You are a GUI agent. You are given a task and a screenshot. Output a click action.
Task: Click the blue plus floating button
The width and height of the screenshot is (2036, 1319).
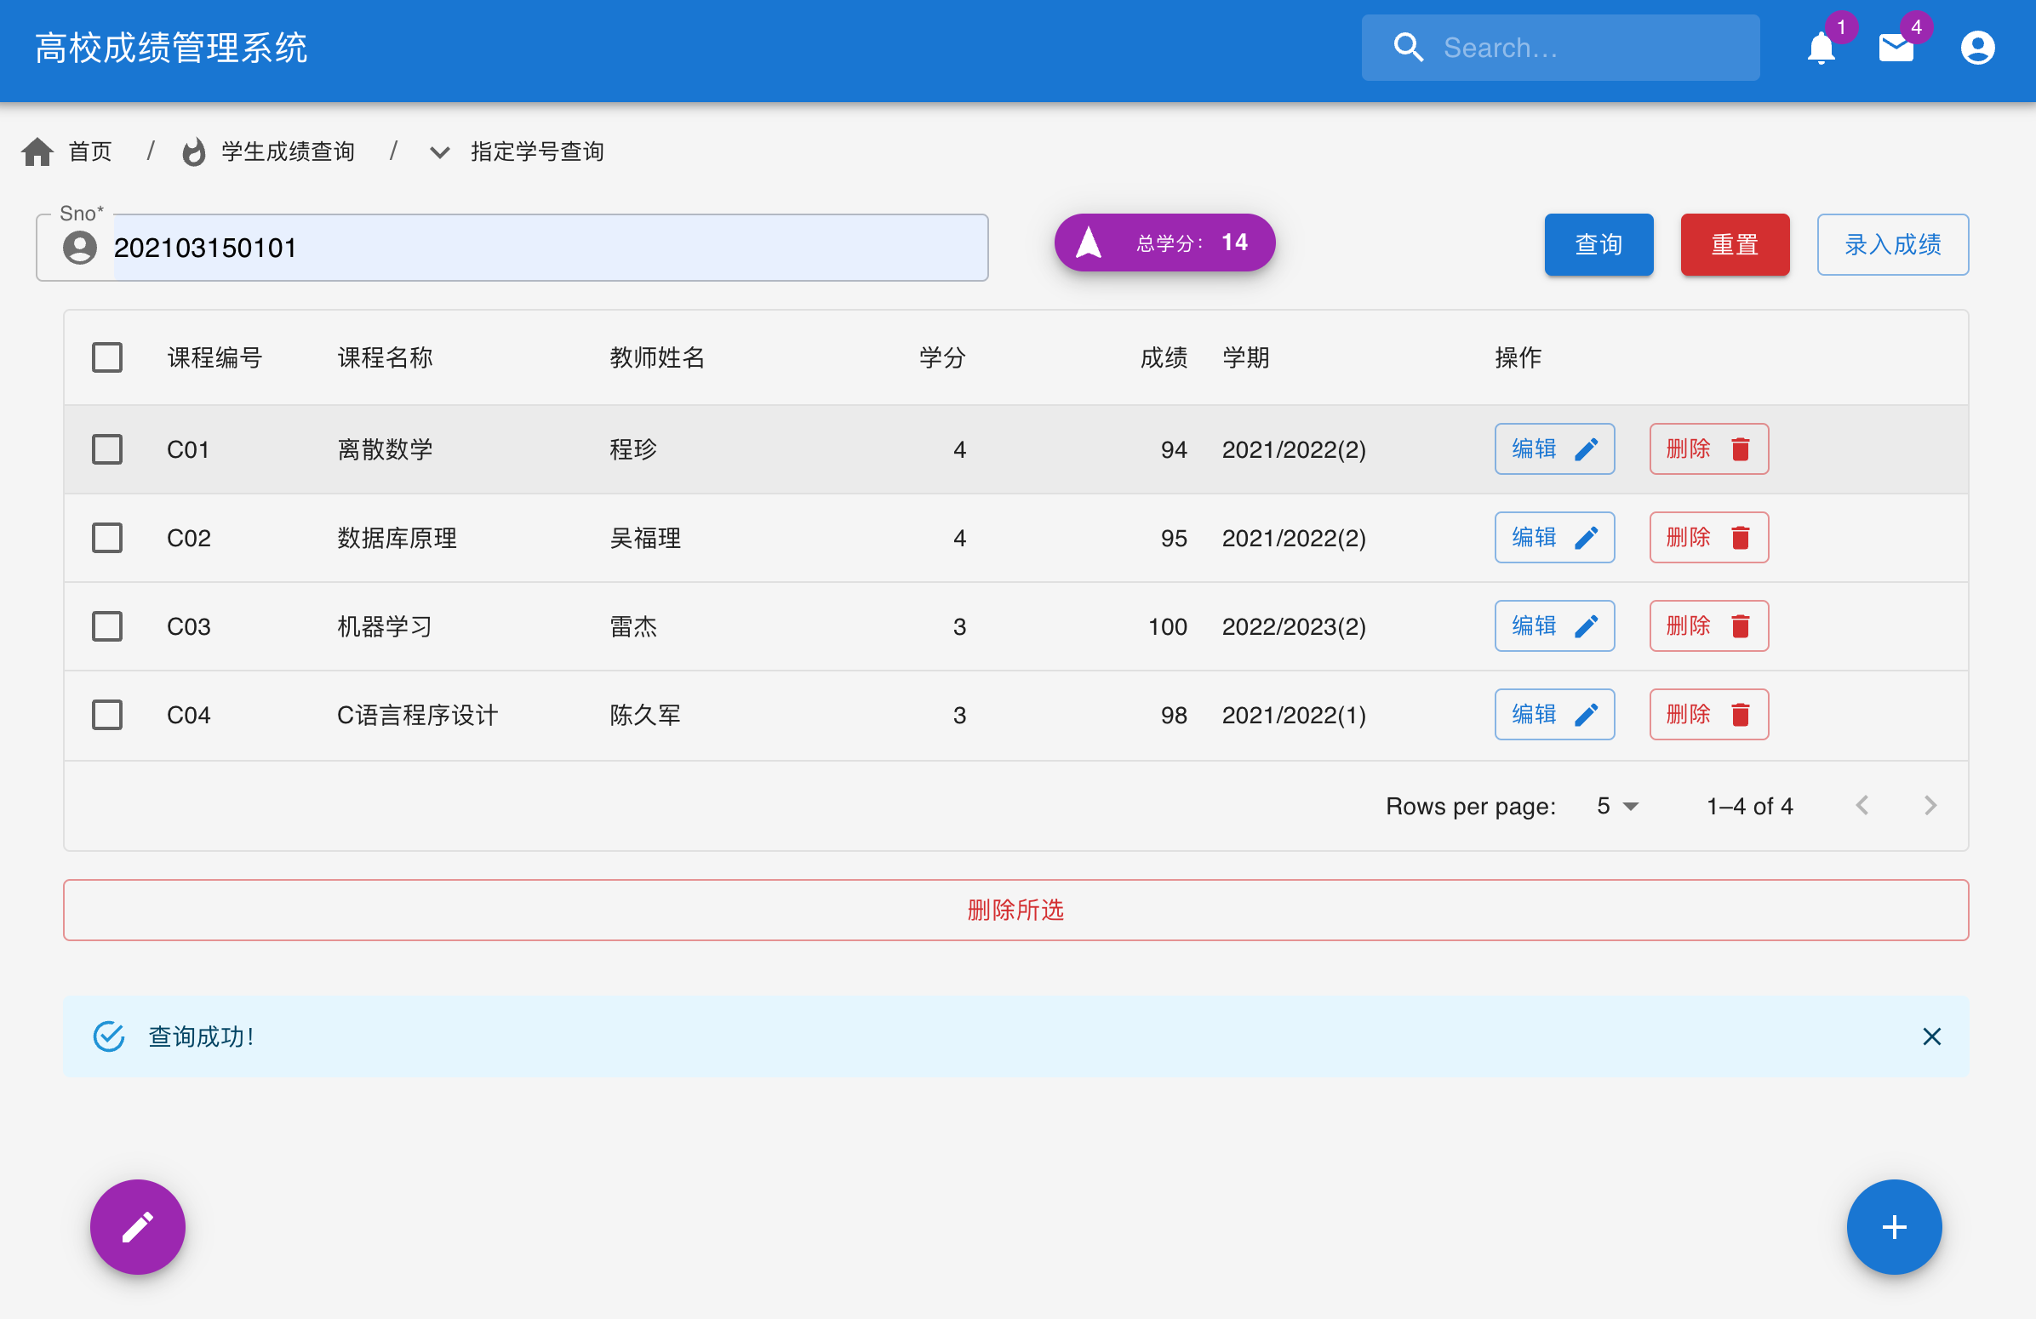click(1893, 1225)
